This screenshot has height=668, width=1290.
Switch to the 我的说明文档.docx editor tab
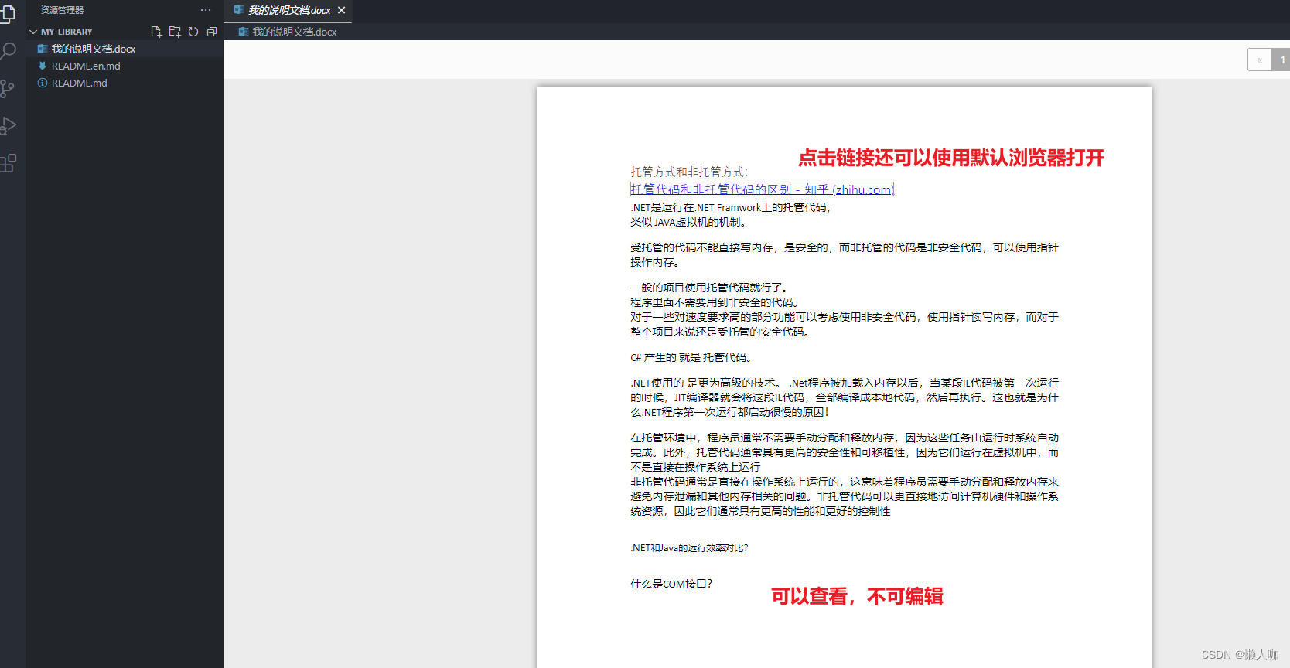coord(288,10)
